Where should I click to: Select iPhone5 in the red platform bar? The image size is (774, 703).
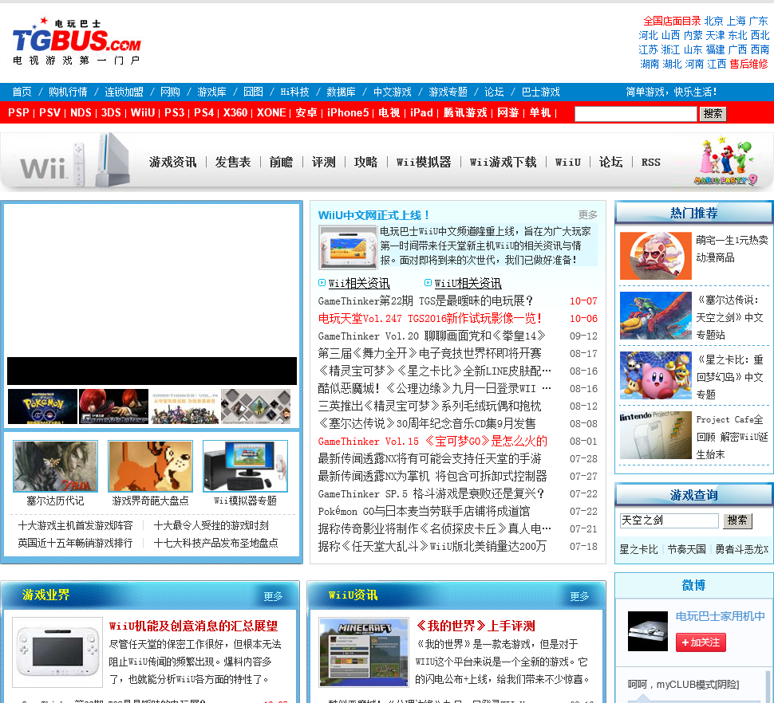[x=348, y=112]
